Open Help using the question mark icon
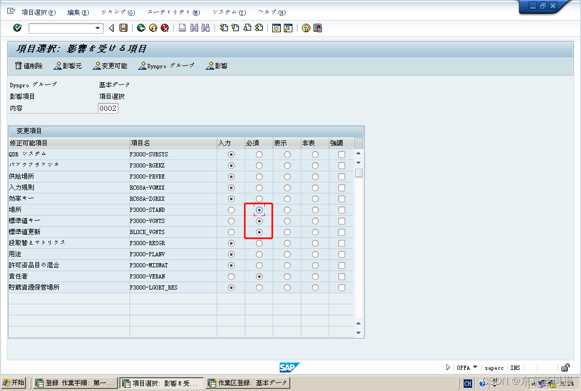This screenshot has width=581, height=391. click(x=306, y=28)
